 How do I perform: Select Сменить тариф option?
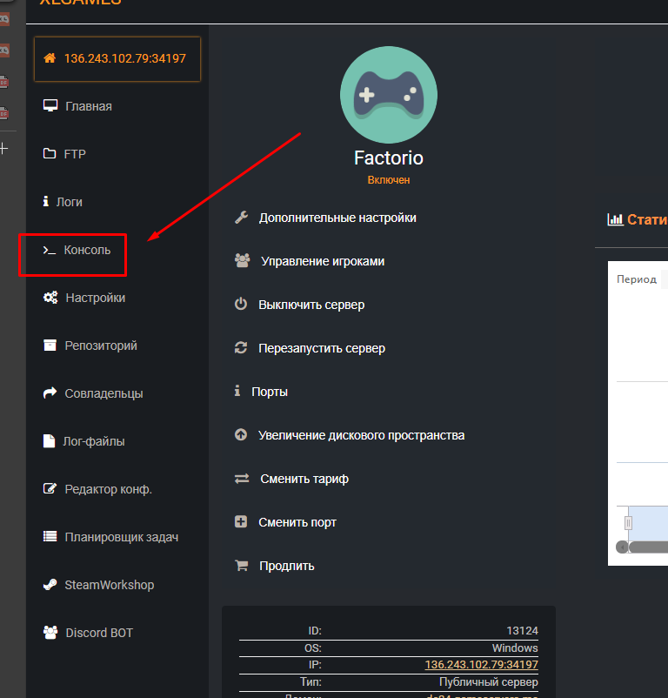tap(304, 479)
